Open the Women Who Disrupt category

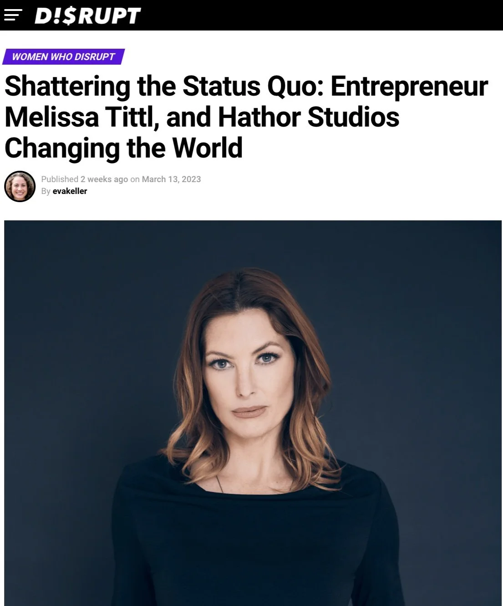(x=63, y=56)
